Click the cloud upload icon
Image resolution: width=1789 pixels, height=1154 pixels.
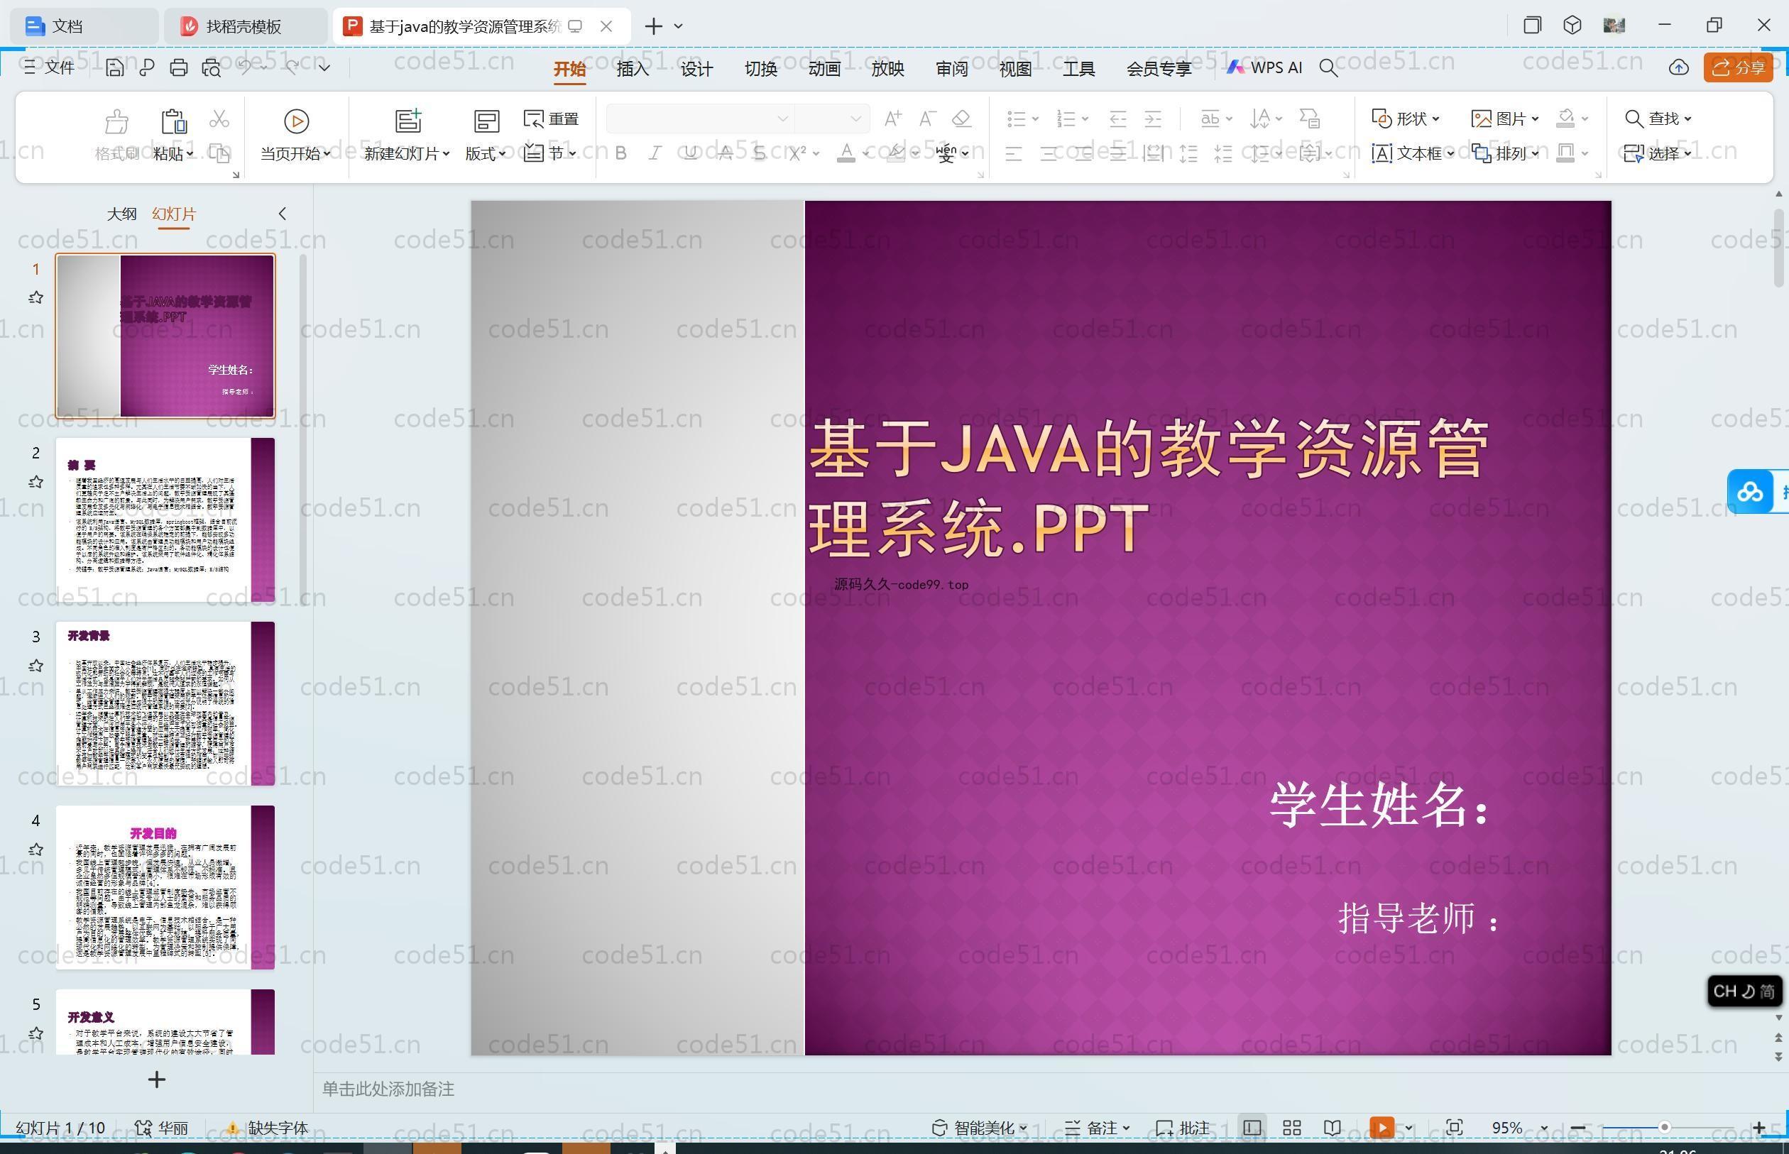point(1679,67)
